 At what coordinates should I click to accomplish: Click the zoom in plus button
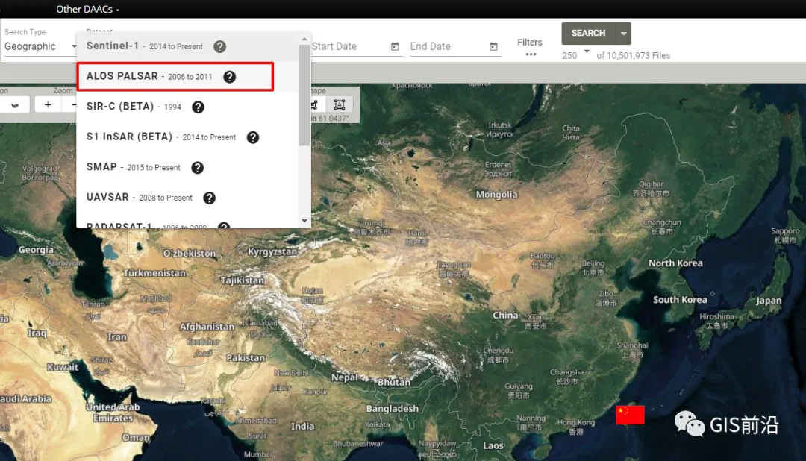[x=48, y=105]
